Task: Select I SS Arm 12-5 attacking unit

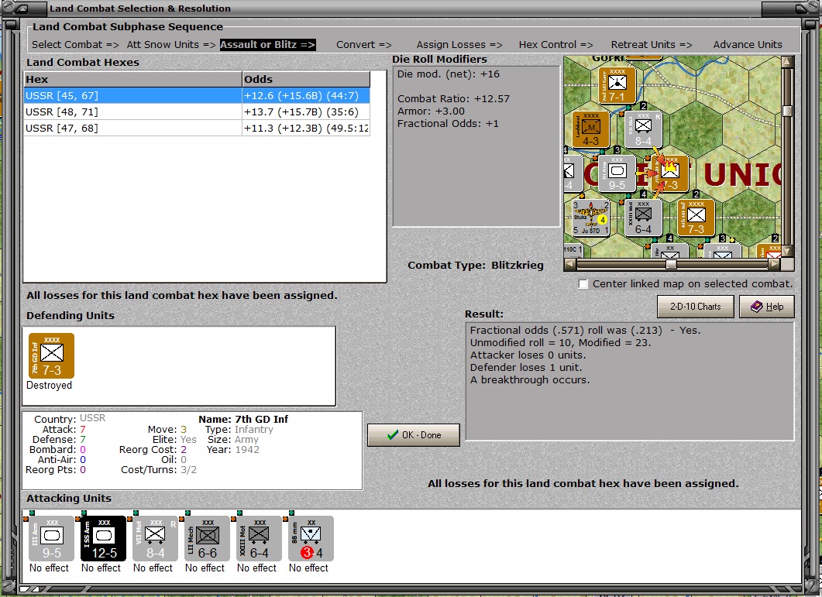Action: [103, 539]
